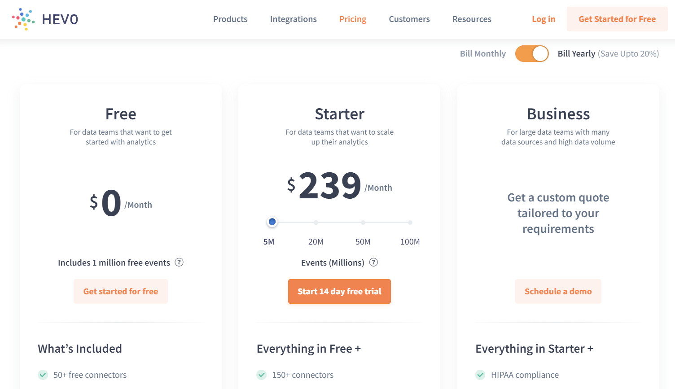The height and width of the screenshot is (389, 675).
Task: Click checkmark icon for 50+ free connectors
Action: 43,375
